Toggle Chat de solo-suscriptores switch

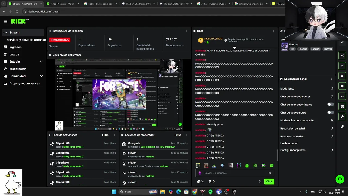(331, 105)
